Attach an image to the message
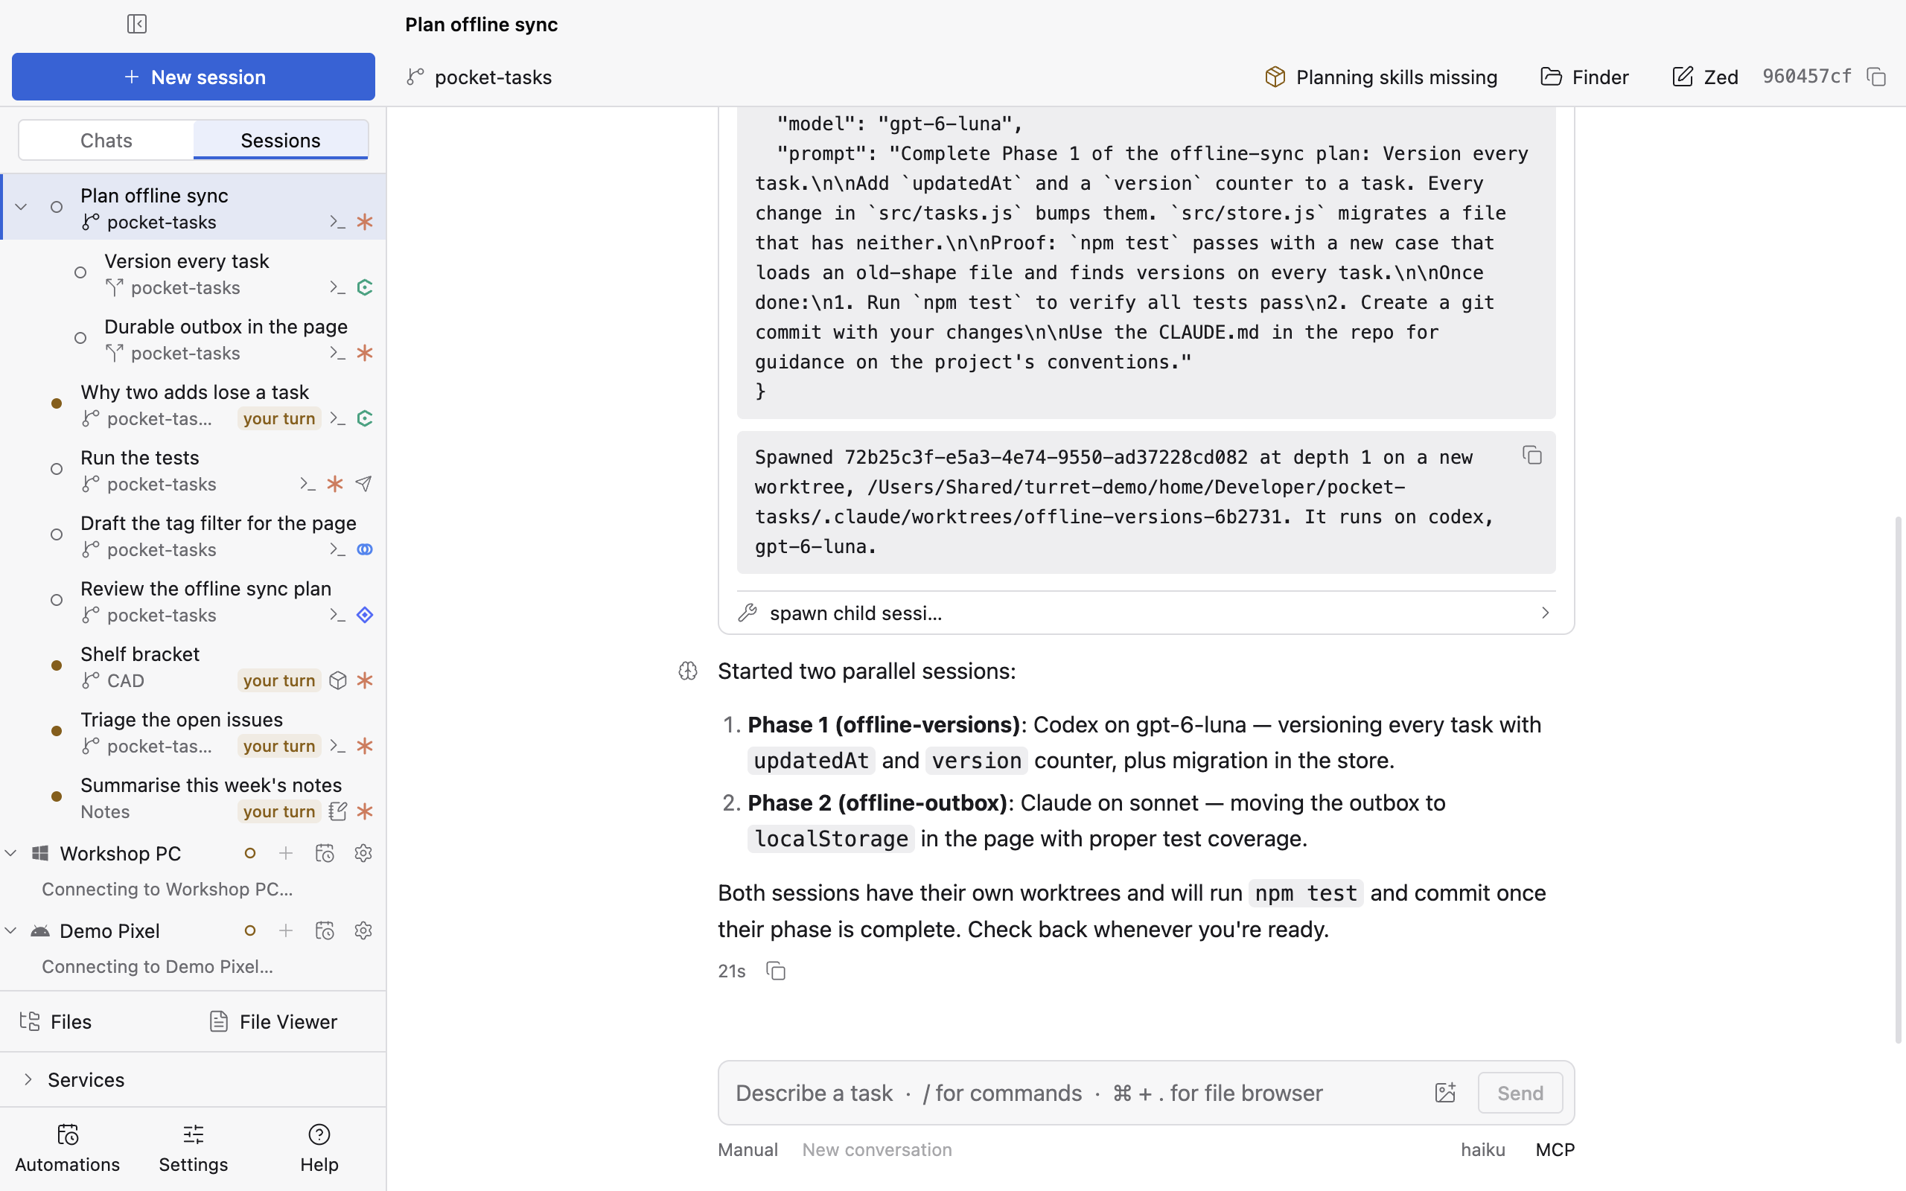 click(x=1445, y=1093)
